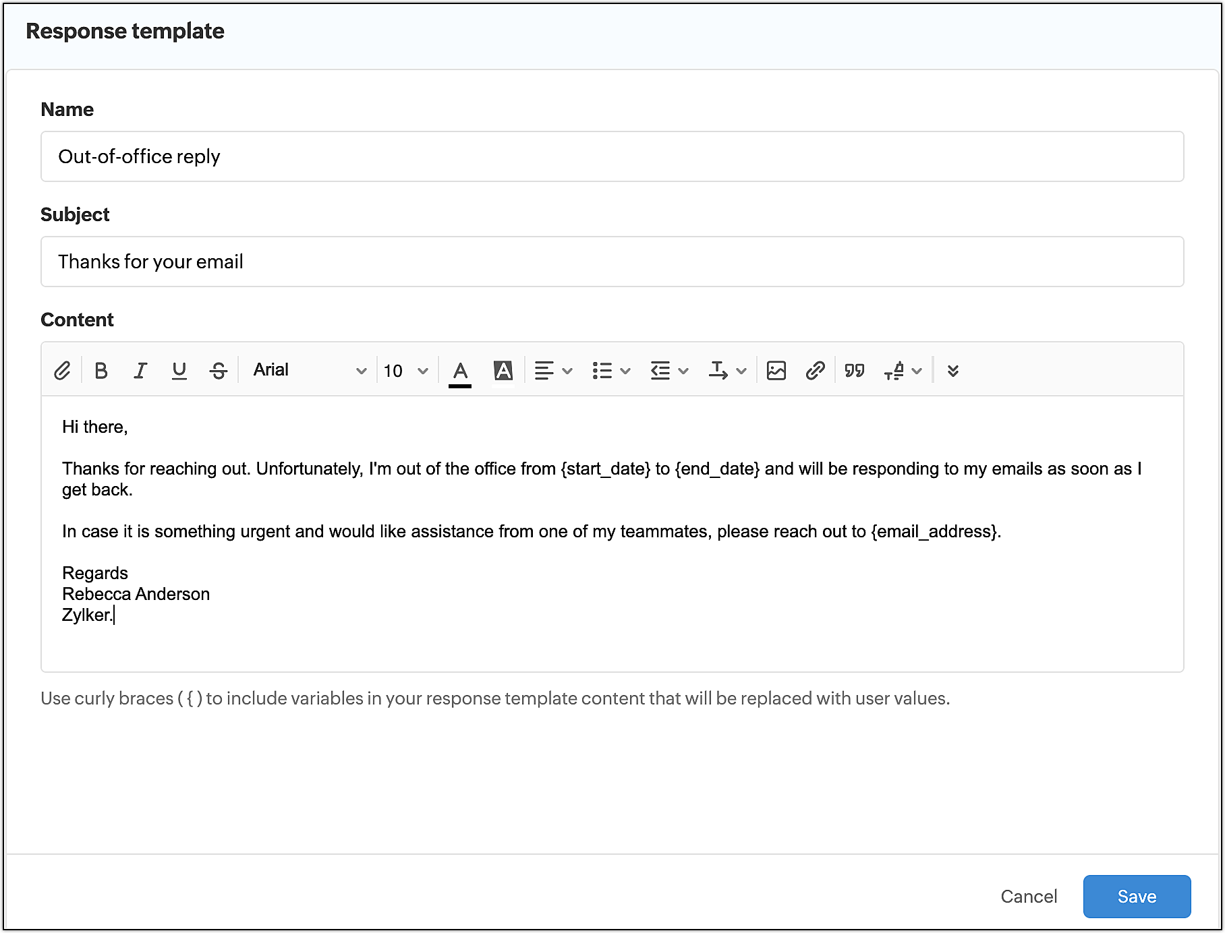The height and width of the screenshot is (933, 1225).
Task: Apply strikethrough to text
Action: click(219, 370)
